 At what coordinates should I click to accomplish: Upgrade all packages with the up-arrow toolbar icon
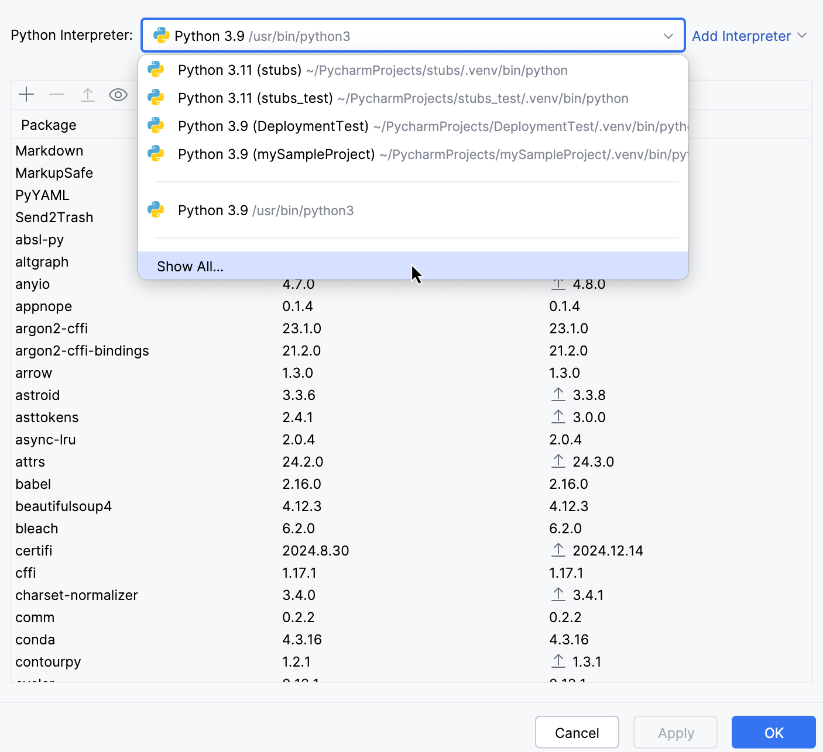[88, 94]
